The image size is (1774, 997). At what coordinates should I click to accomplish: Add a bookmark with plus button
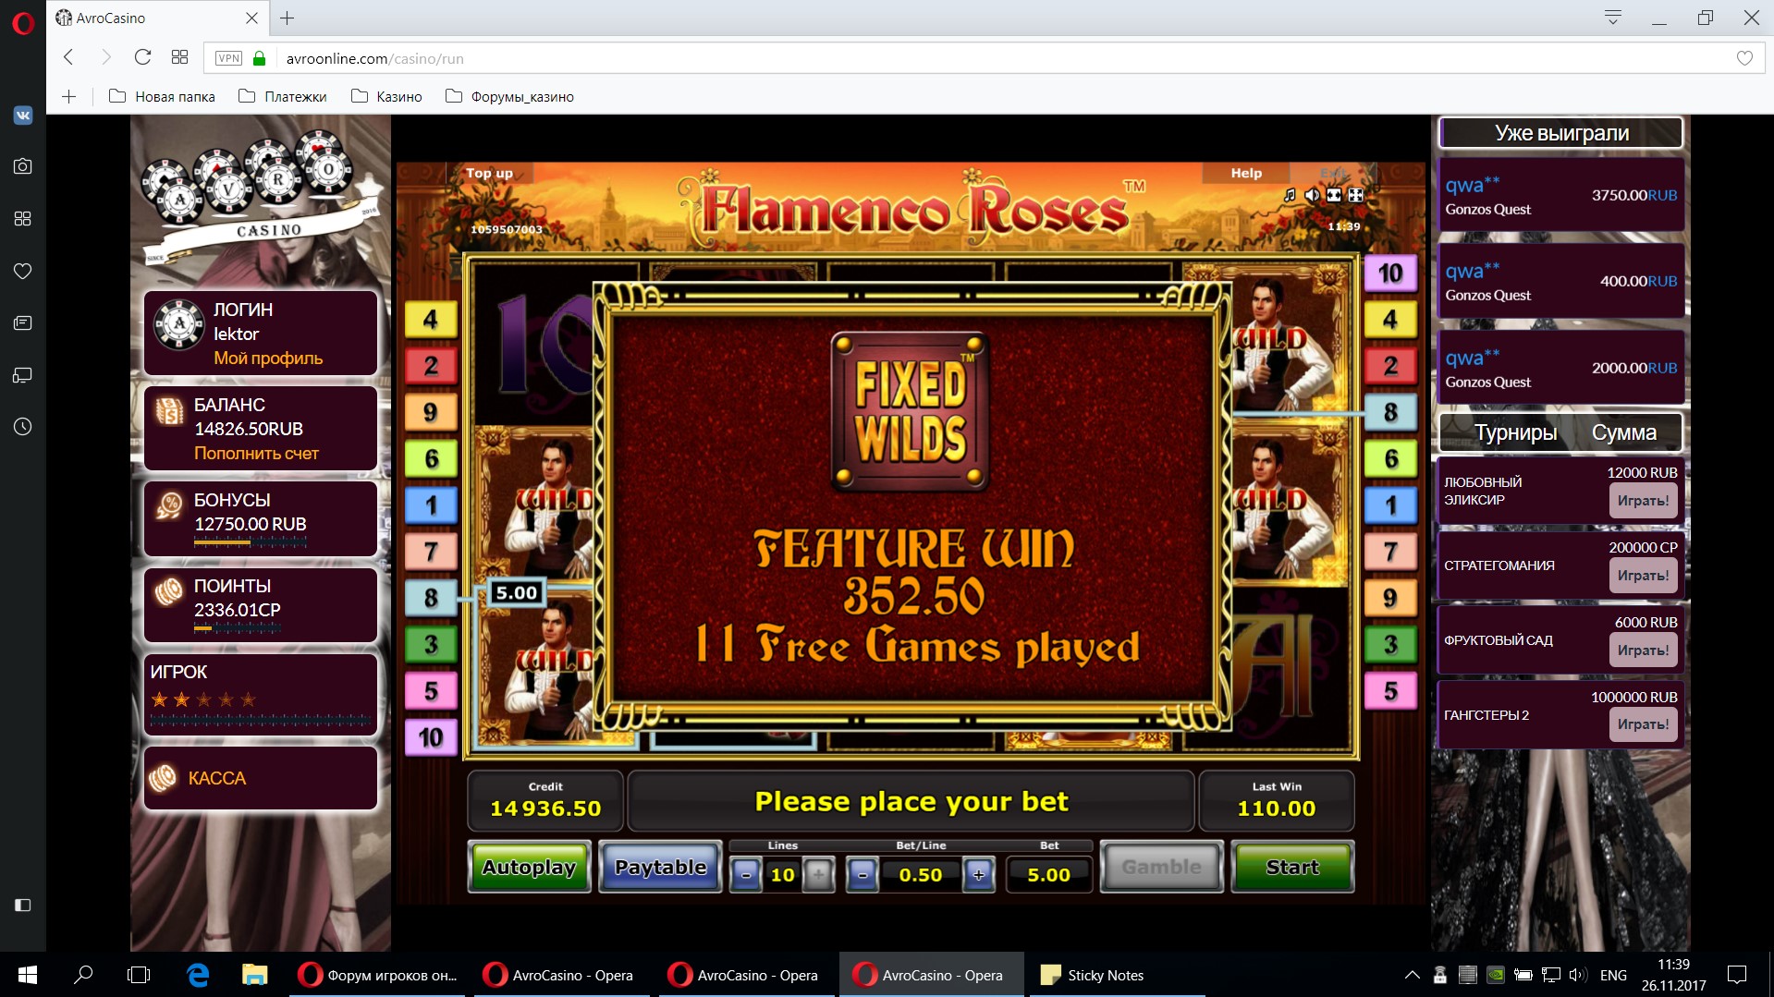pos(69,96)
